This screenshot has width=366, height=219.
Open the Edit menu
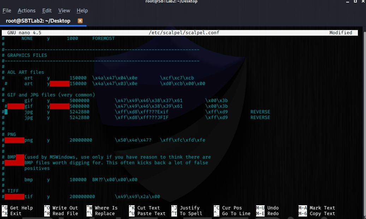pos(47,11)
